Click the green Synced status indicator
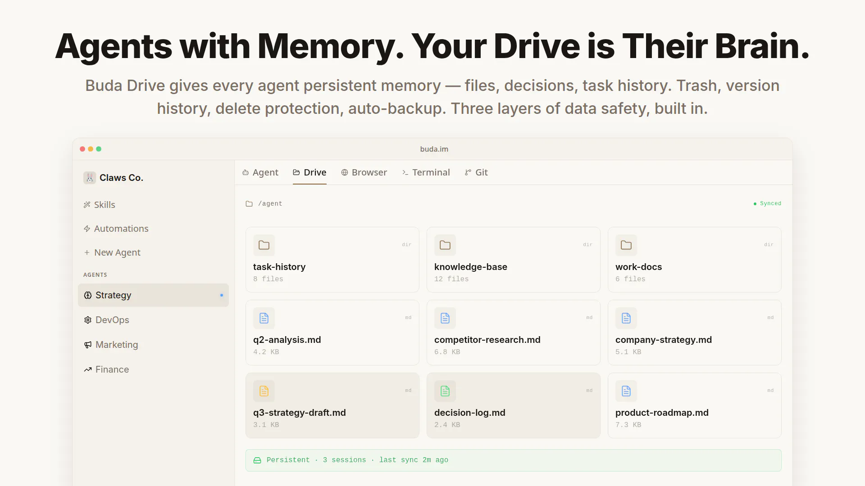This screenshot has height=486, width=865. (767, 203)
